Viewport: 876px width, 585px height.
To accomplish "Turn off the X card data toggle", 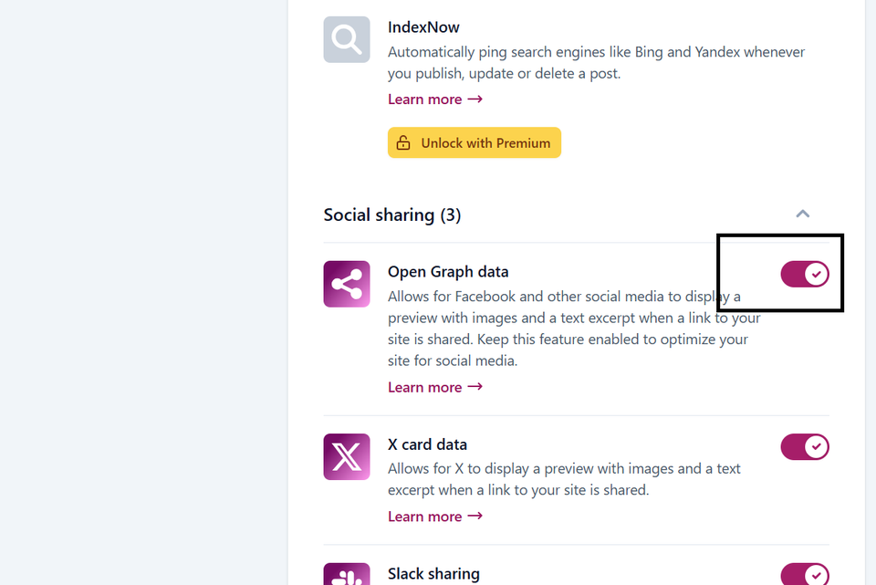I will click(x=805, y=446).
